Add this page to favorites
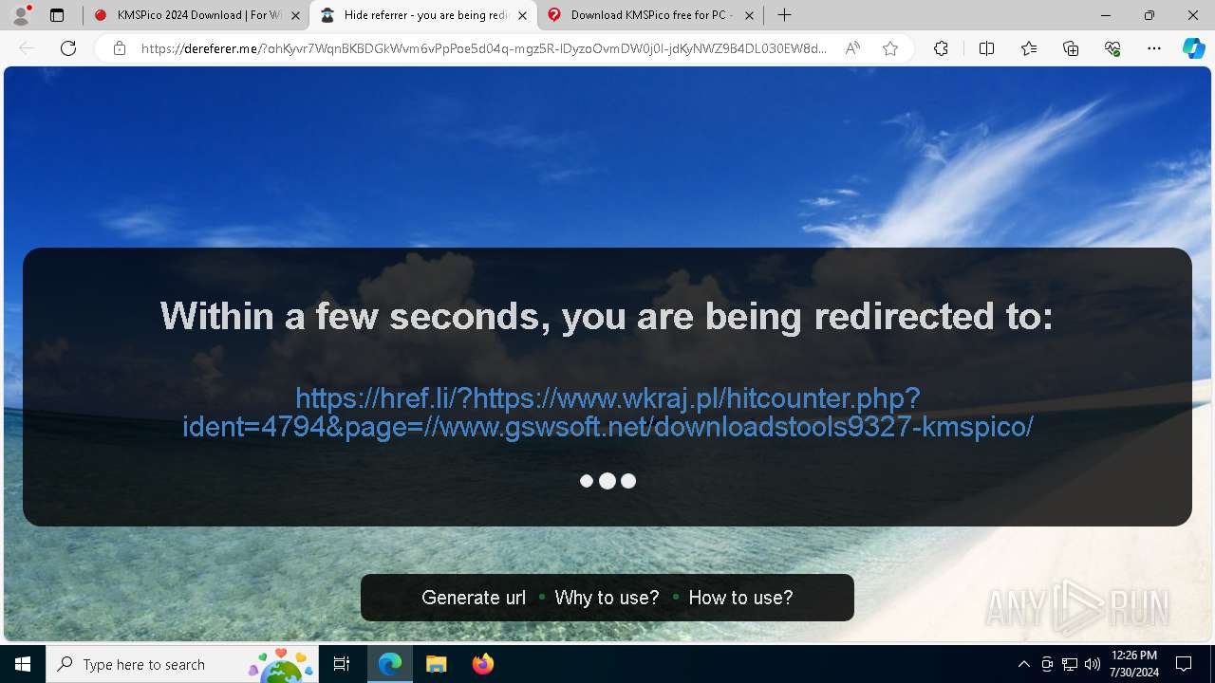 point(890,48)
